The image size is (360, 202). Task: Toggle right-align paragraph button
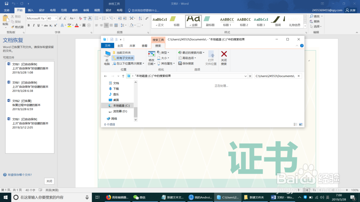(x=106, y=25)
